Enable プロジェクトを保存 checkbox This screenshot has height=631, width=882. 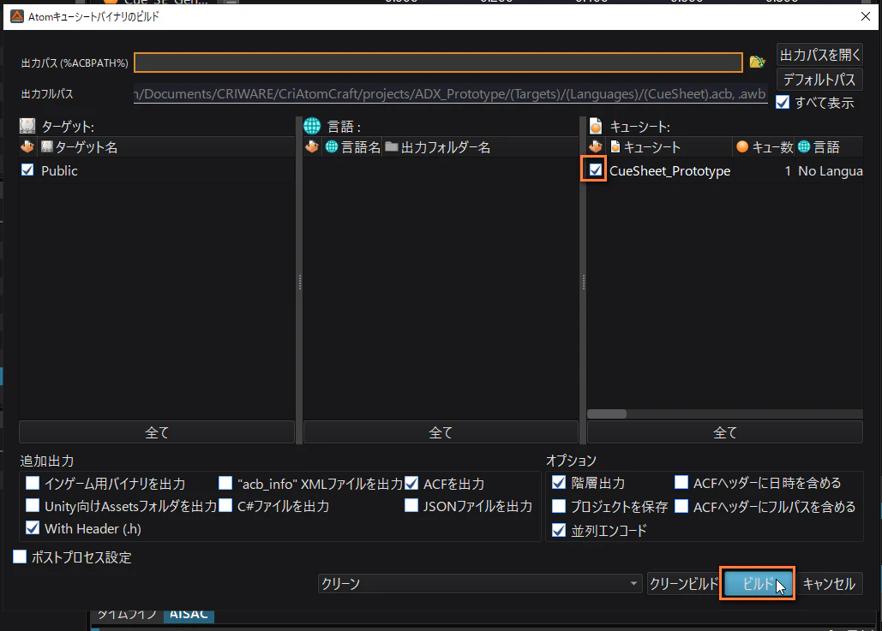coord(559,506)
